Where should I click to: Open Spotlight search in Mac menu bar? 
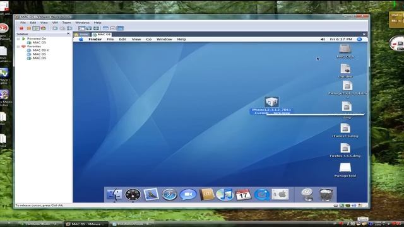pos(359,39)
